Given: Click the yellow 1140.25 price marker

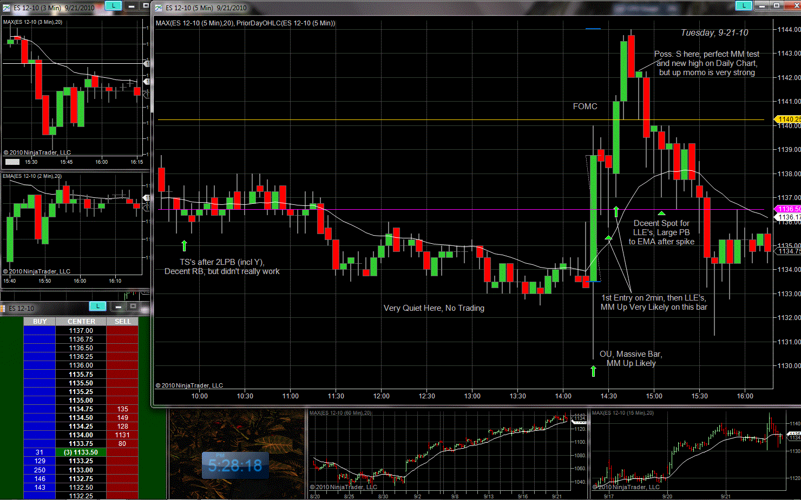Looking at the screenshot, I should point(788,119).
